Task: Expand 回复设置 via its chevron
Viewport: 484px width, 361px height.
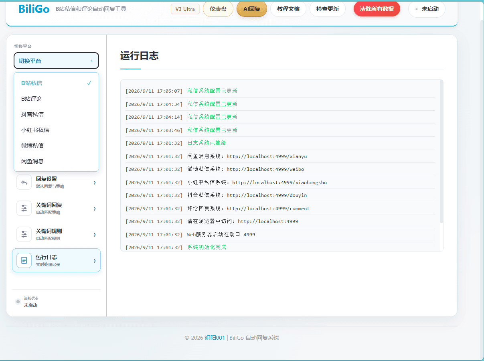Action: 95,183
